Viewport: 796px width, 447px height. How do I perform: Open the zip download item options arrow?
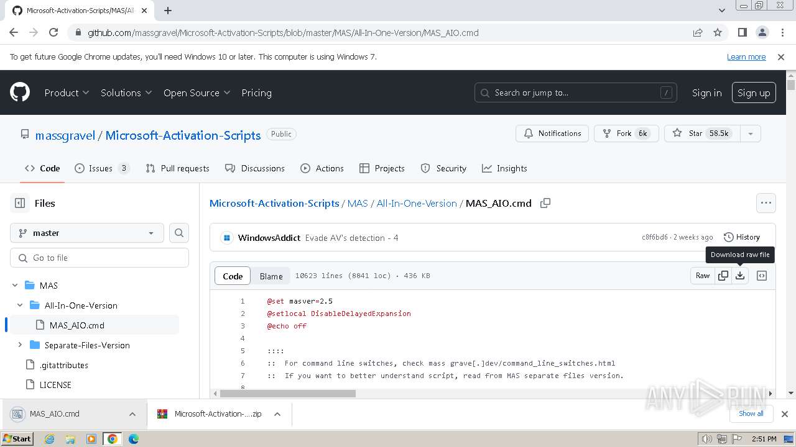click(277, 414)
